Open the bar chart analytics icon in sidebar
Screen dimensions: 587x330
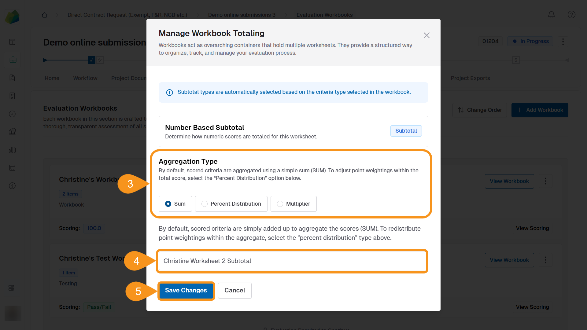12,150
